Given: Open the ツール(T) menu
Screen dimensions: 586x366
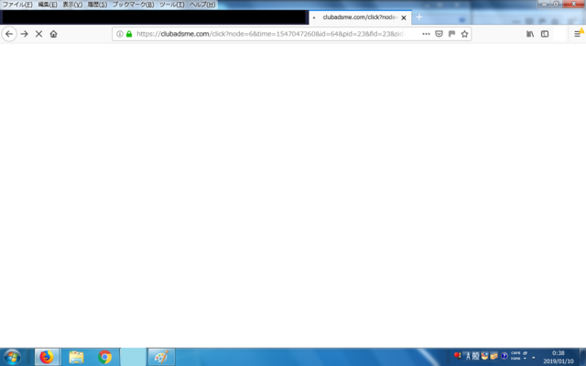Looking at the screenshot, I should (x=171, y=5).
